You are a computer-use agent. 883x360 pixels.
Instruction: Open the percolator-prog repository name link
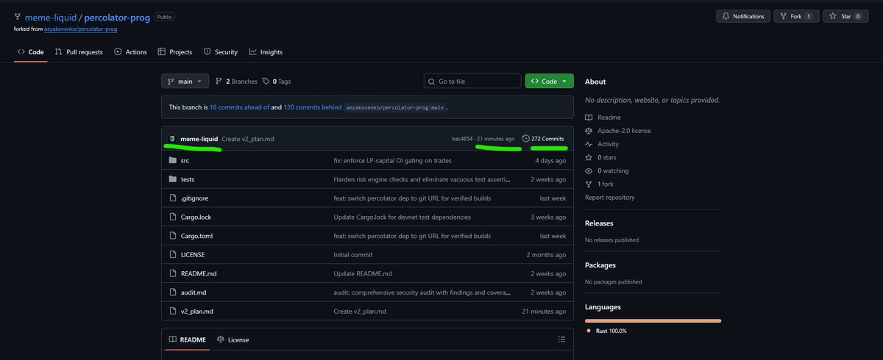coord(118,16)
